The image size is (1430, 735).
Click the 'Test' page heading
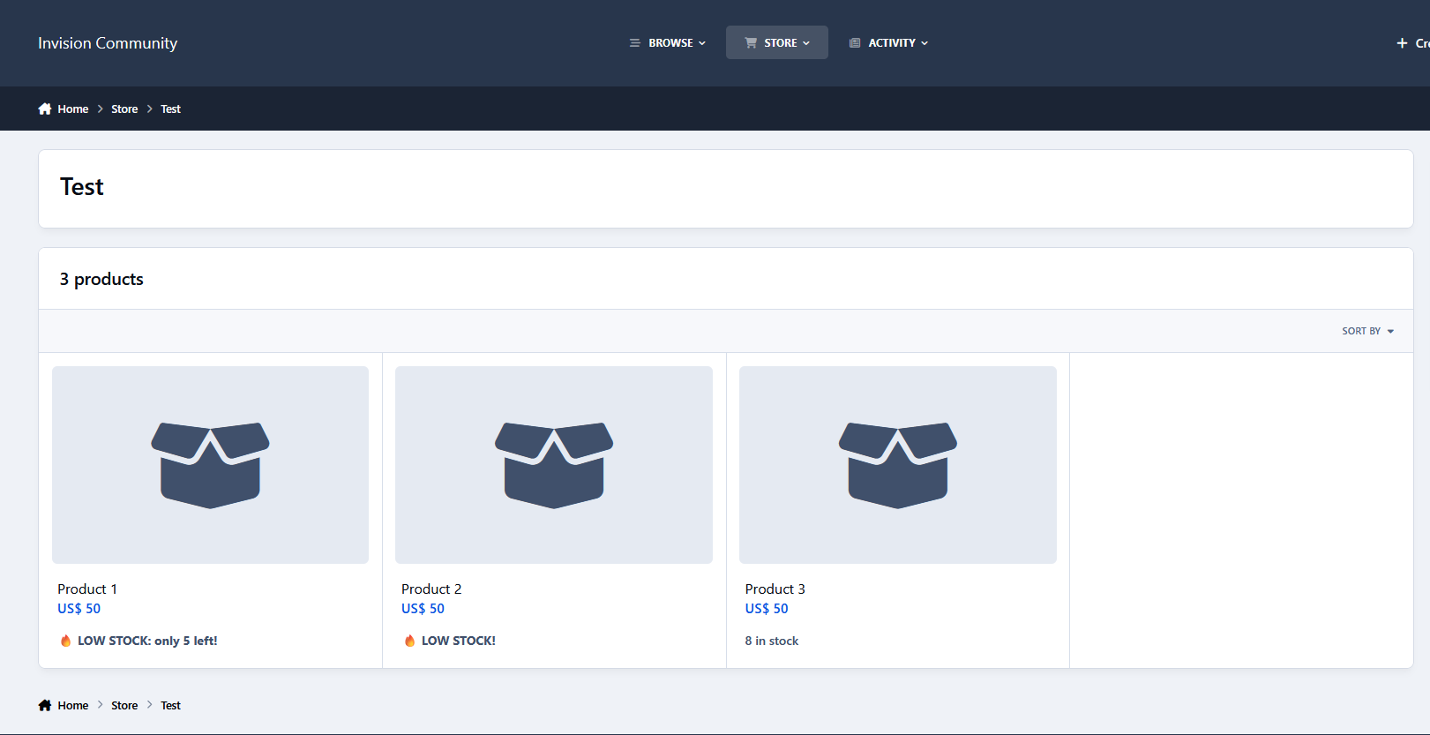coord(82,187)
